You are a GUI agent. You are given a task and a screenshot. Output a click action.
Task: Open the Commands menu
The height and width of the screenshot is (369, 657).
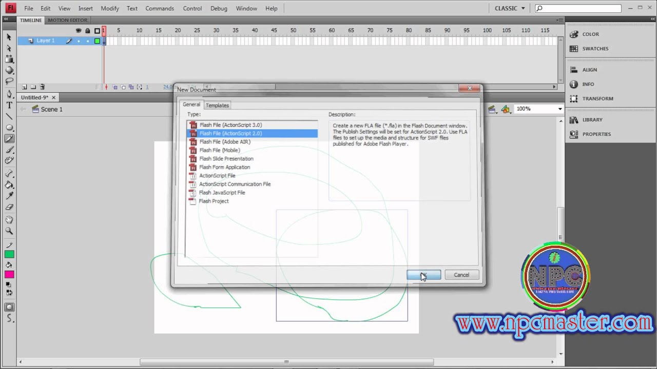[x=160, y=8]
